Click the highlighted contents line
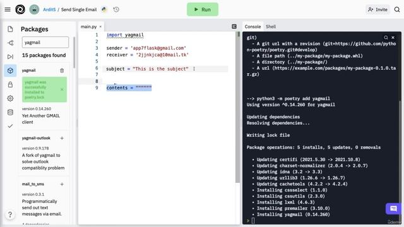 click(129, 88)
